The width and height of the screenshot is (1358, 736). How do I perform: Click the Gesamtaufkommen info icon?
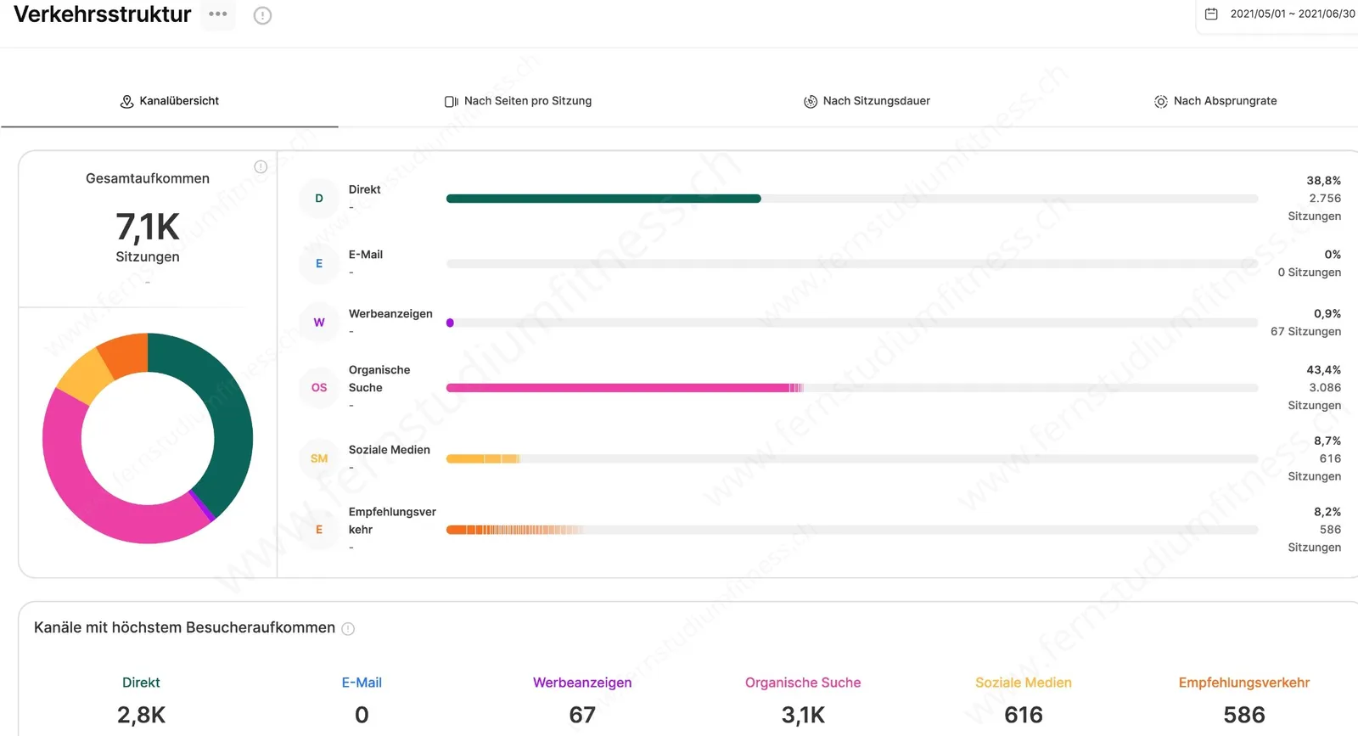[261, 167]
